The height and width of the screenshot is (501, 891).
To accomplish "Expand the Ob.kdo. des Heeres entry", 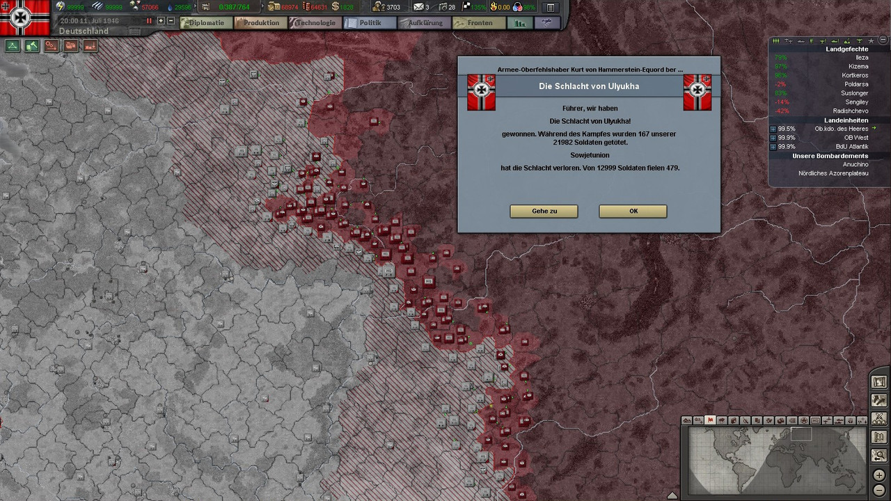I will click(773, 129).
